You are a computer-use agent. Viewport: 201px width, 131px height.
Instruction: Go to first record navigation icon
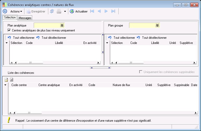(92, 11)
